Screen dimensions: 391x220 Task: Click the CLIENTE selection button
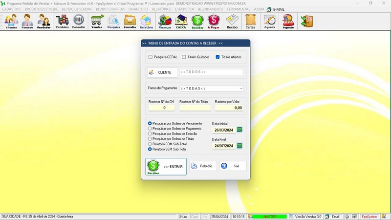(x=162, y=72)
